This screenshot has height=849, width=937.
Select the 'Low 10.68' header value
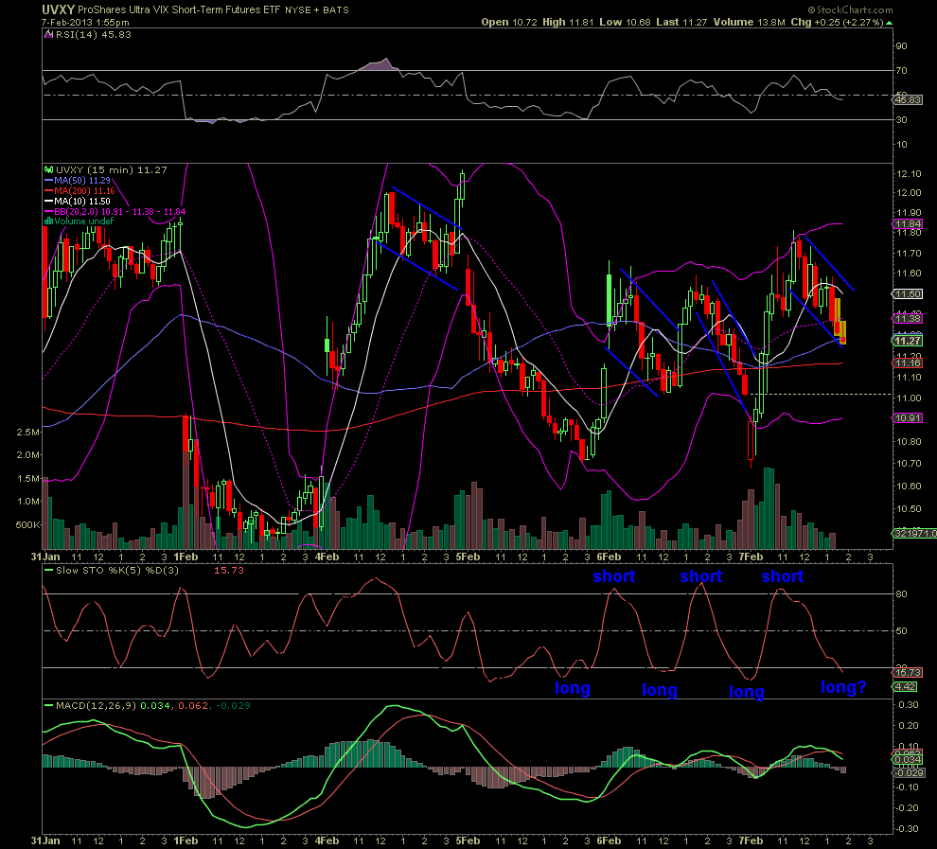(x=625, y=22)
